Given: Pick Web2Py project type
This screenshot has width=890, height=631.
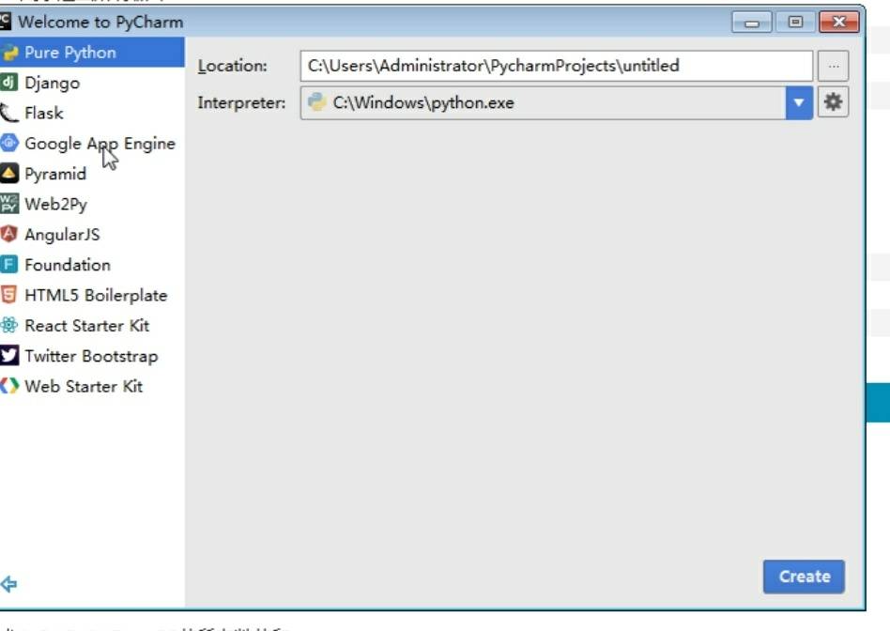Looking at the screenshot, I should point(92,204).
